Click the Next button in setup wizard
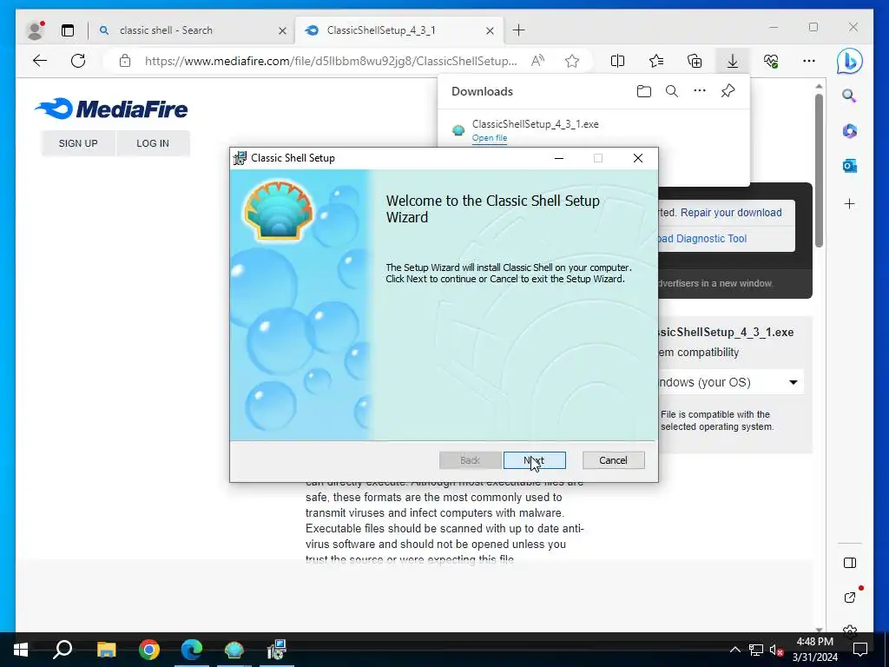Viewport: 889px width, 667px height. coord(534,460)
